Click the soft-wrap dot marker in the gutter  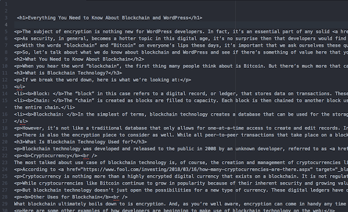6,107
